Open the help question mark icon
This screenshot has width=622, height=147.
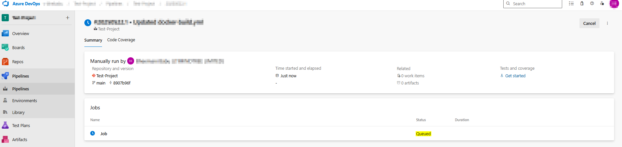(592, 4)
